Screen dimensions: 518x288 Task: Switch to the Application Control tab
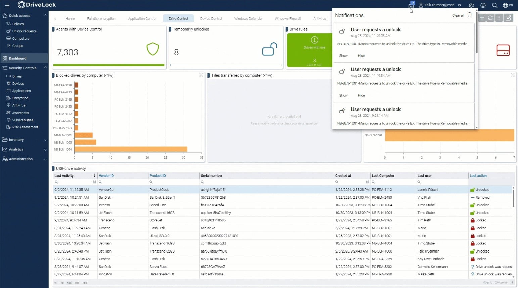point(142,19)
